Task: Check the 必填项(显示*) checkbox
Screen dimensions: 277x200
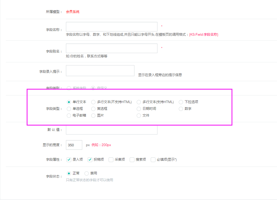Action: click(153, 160)
